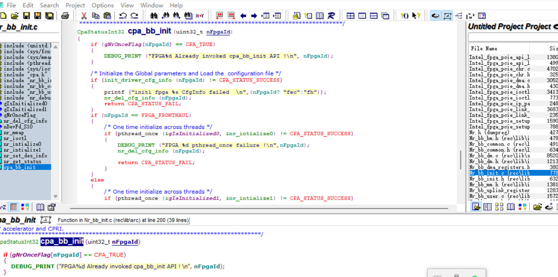This screenshot has width=558, height=277.
Task: Click the Help pointer question mark icon
Action: click(x=416, y=15)
